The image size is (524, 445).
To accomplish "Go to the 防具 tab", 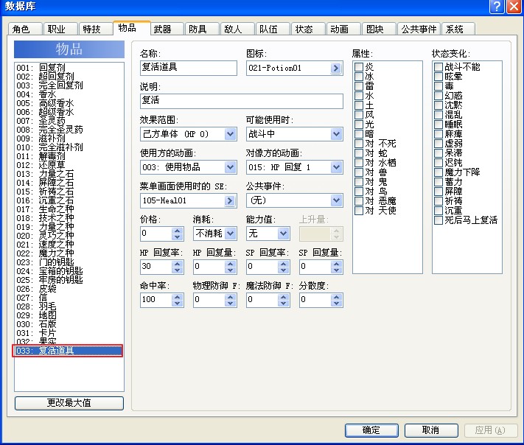I will (202, 29).
